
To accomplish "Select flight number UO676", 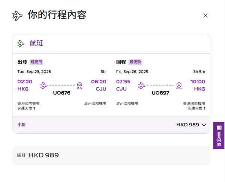I will (x=62, y=93).
